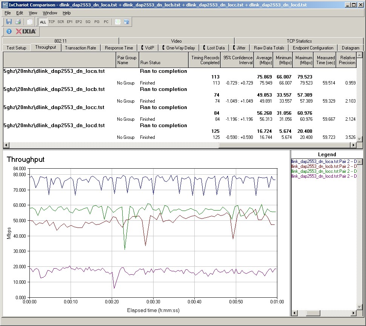Click the Maximum (Mbps) column header
Image resolution: width=366 pixels, height=326 pixels.
tap(303, 60)
